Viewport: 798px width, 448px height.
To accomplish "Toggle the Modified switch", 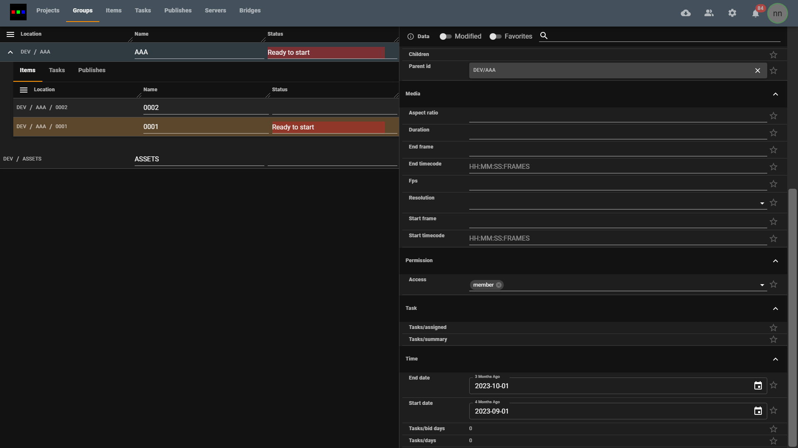I will pos(446,37).
